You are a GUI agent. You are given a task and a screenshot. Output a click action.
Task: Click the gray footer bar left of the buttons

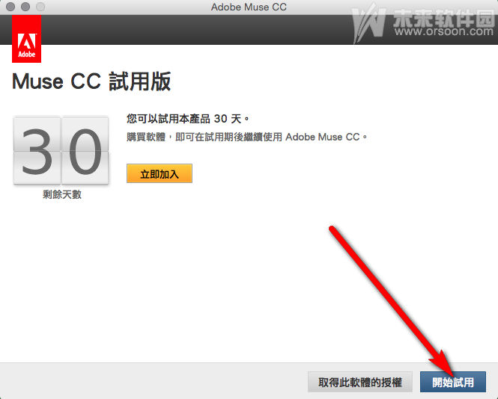pyautogui.click(x=153, y=380)
